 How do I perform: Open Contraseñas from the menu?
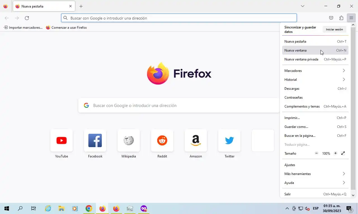315,98
